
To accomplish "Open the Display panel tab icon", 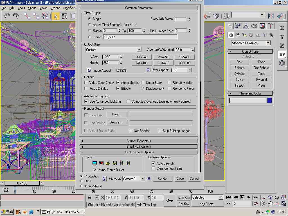I will (x=262, y=26).
